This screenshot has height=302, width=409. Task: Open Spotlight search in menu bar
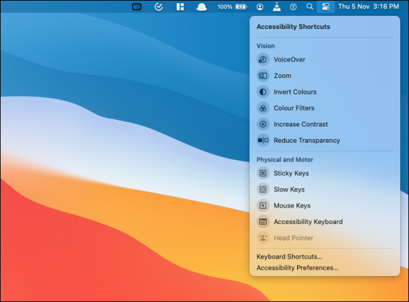(310, 6)
